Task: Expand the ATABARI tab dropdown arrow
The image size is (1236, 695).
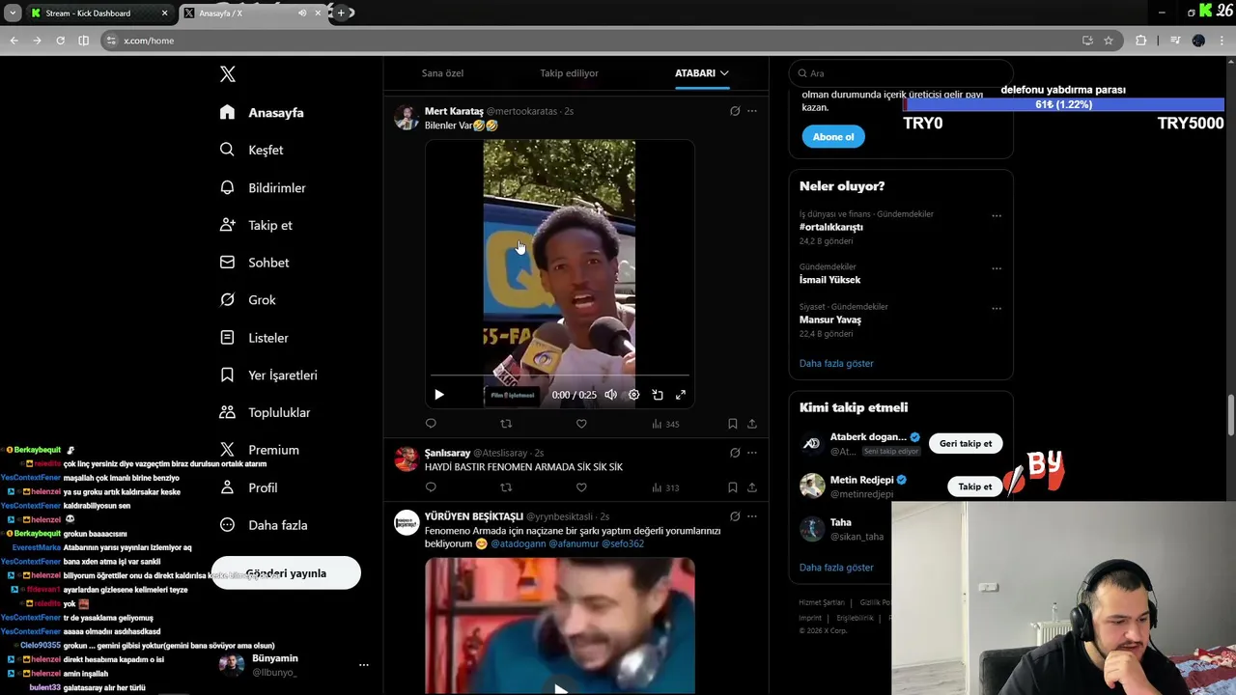Action: [x=724, y=73]
